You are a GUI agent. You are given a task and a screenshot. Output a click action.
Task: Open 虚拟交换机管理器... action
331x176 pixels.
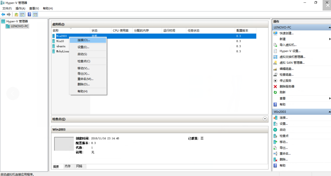292,57
